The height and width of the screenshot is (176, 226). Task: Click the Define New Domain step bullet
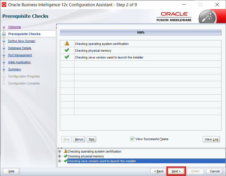(x=4, y=41)
